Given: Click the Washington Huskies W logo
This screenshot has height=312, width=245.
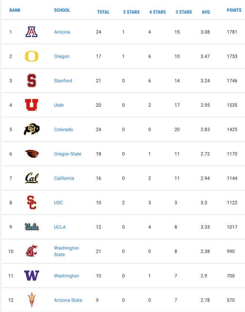Looking at the screenshot, I should 32,276.
